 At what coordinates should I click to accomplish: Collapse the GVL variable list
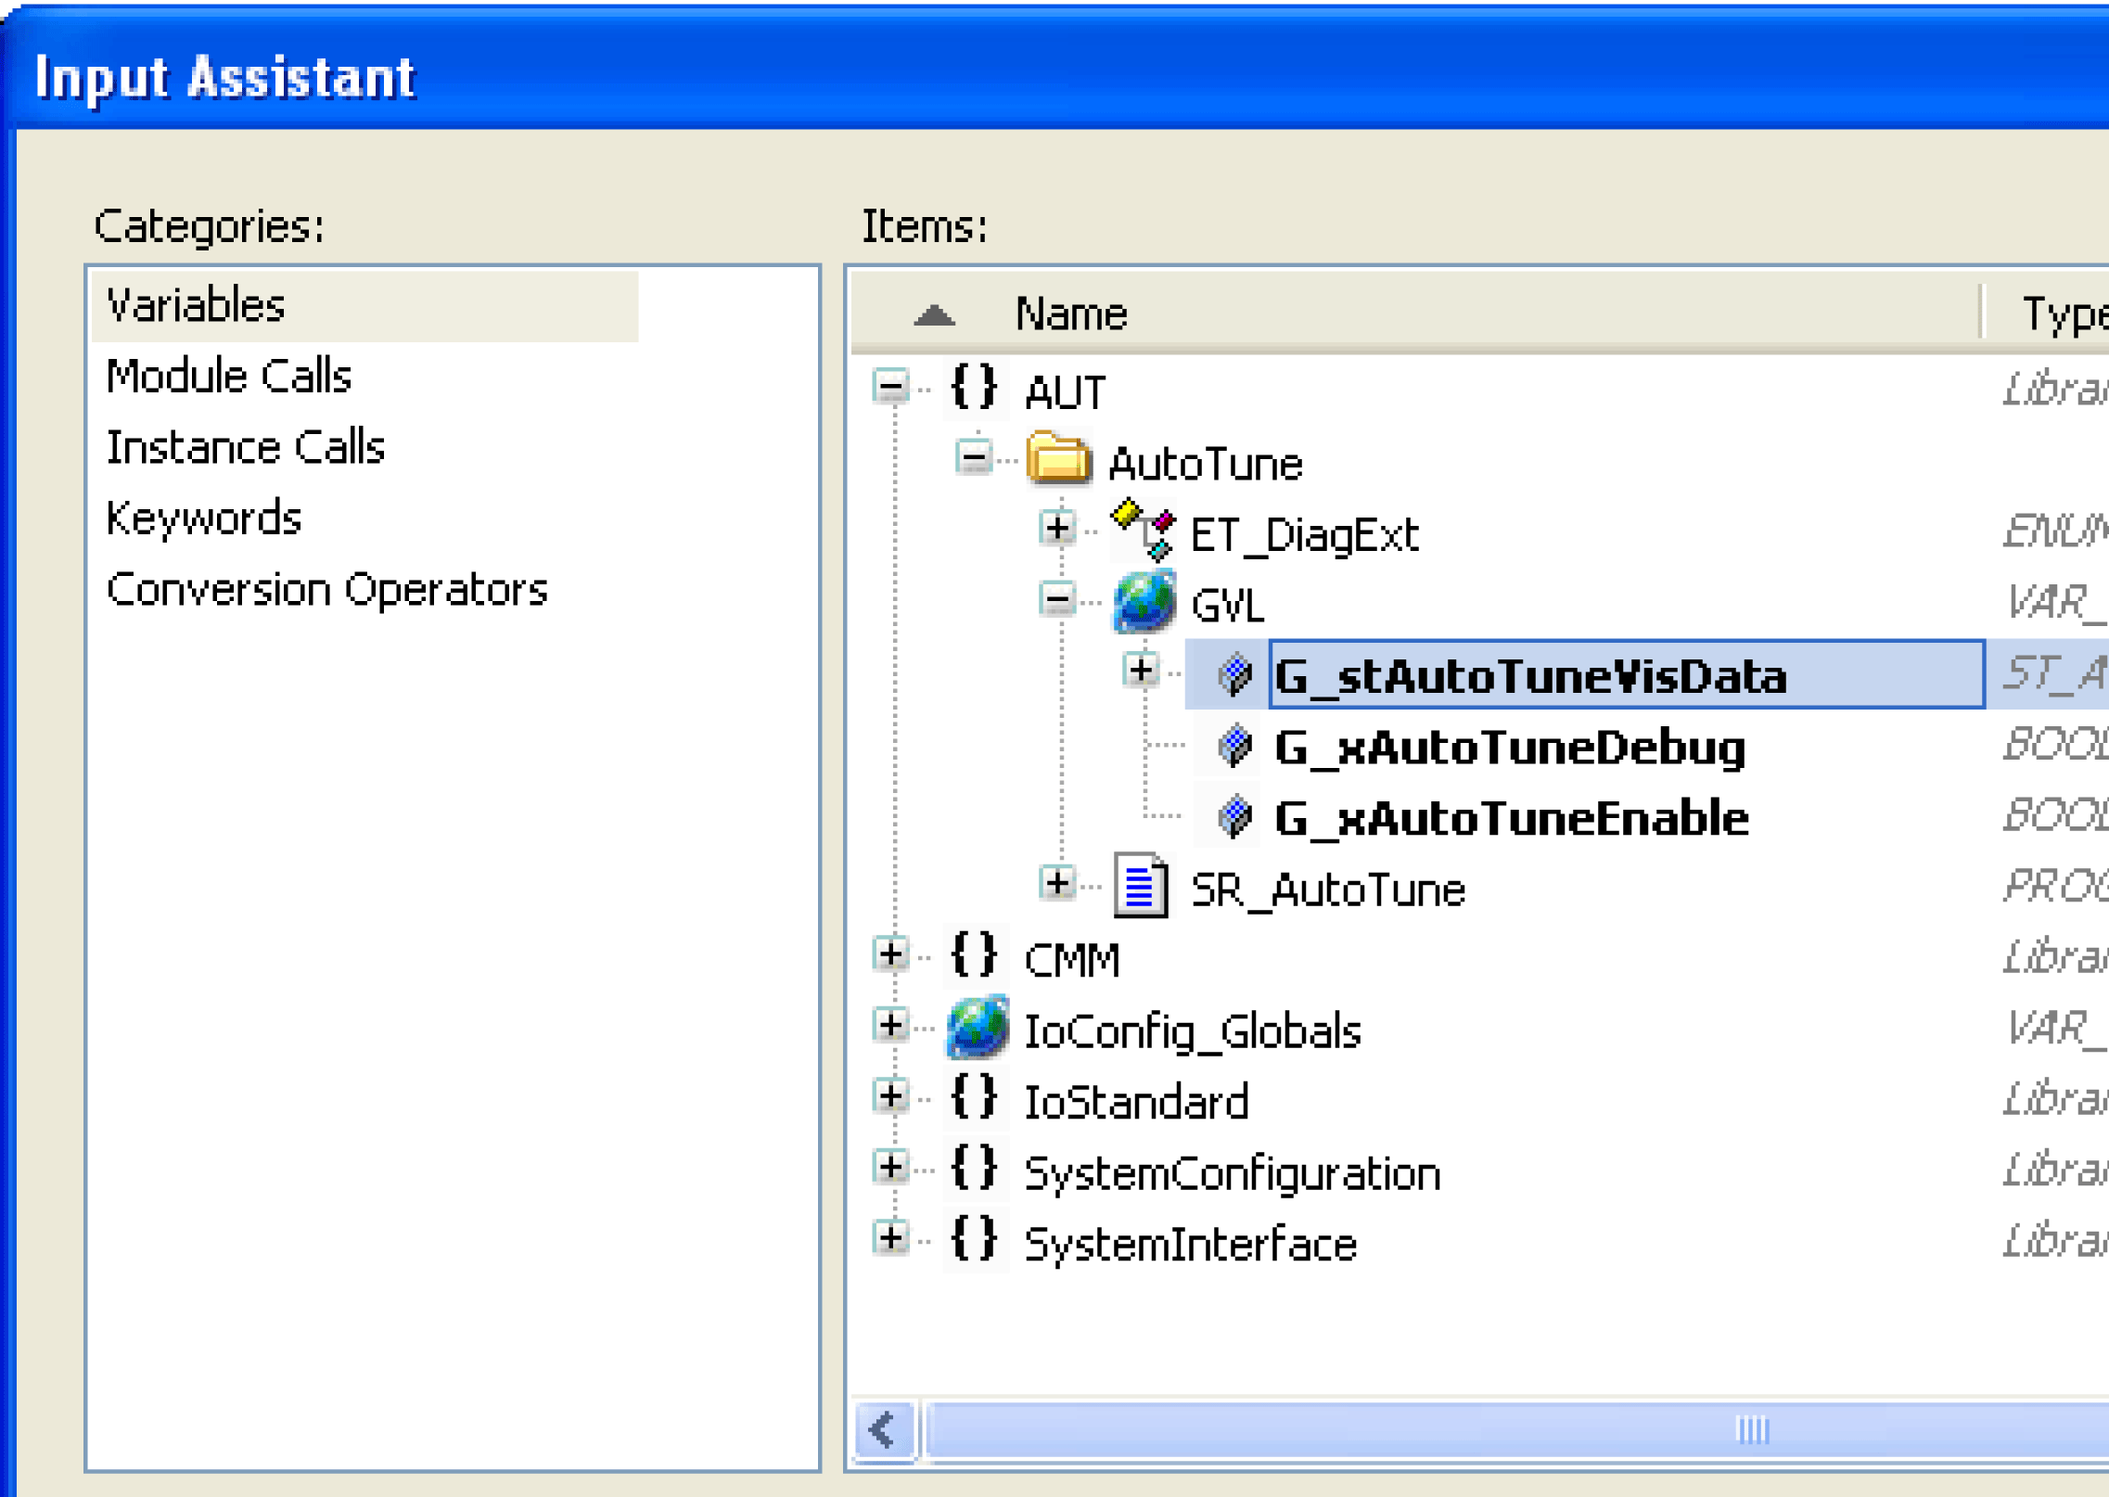(x=1057, y=599)
